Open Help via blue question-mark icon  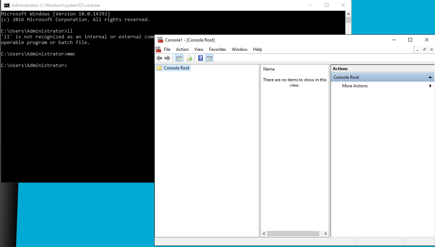coord(201,58)
